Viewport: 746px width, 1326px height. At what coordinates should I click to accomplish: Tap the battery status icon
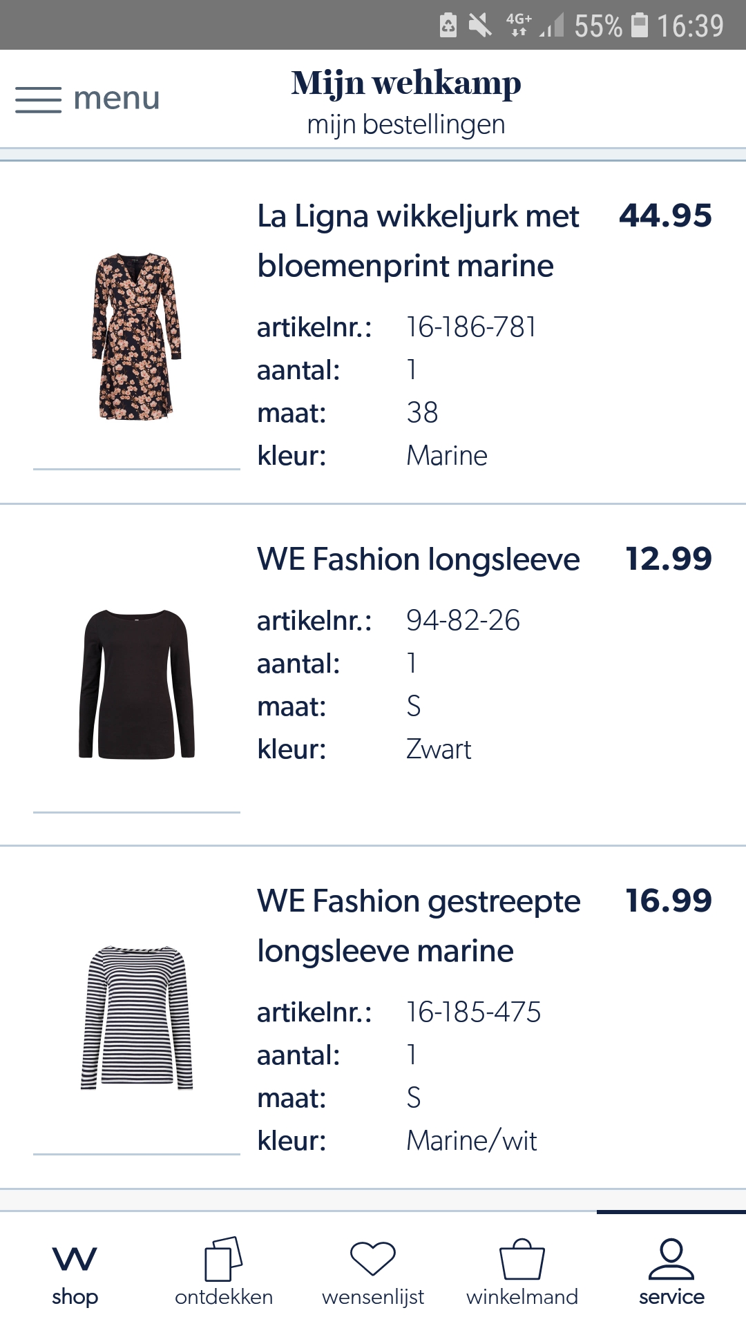(640, 26)
